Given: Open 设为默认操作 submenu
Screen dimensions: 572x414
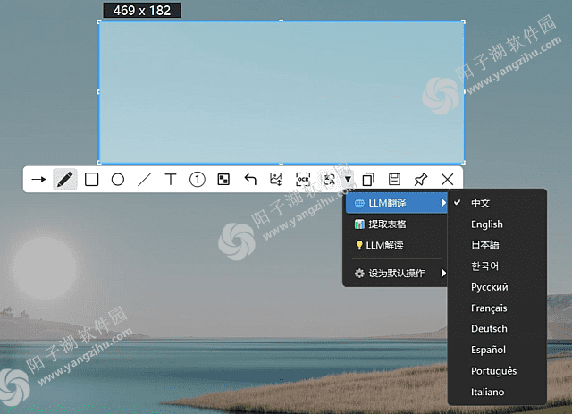Looking at the screenshot, I should [x=397, y=273].
